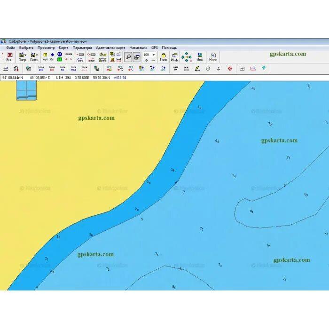Activate the magnifier zoom window tool

128,57
